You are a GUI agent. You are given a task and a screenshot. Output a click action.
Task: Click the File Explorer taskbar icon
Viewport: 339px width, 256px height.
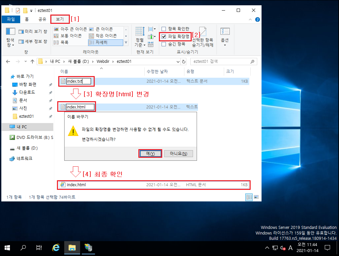(x=72, y=248)
